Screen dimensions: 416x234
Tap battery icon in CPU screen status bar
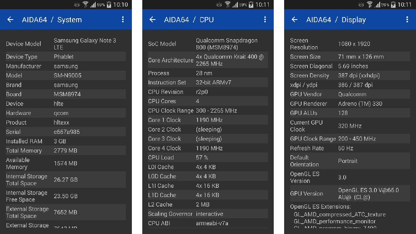click(x=251, y=5)
